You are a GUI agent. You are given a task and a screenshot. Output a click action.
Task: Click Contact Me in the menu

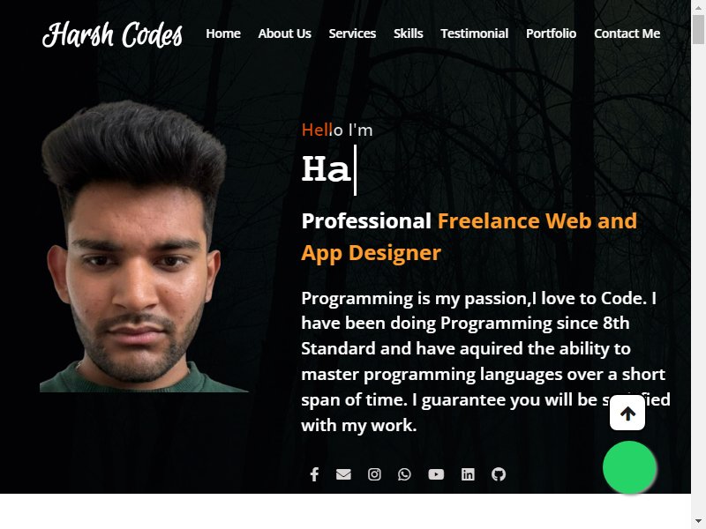click(627, 34)
